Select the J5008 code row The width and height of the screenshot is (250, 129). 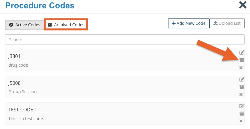tap(125, 87)
